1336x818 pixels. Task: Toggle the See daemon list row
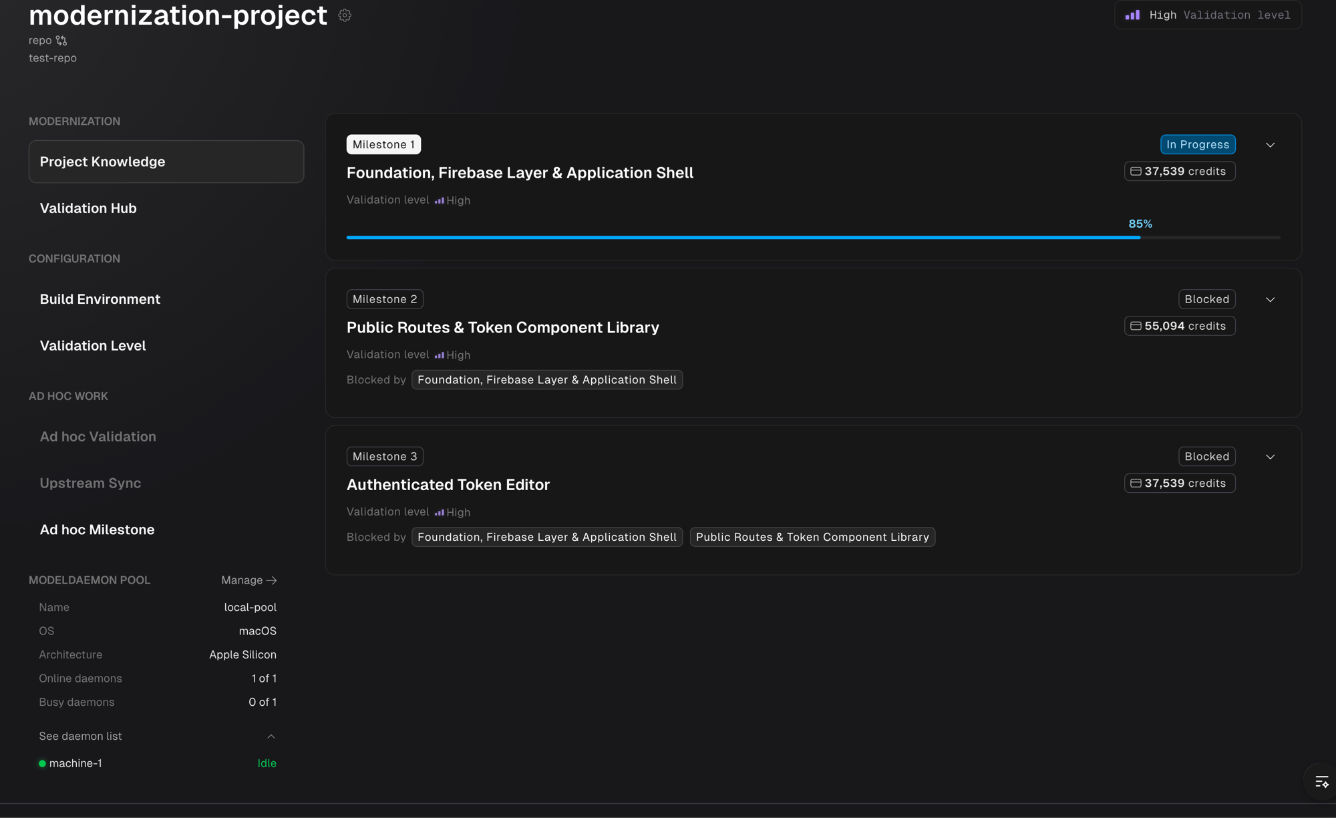pyautogui.click(x=158, y=737)
